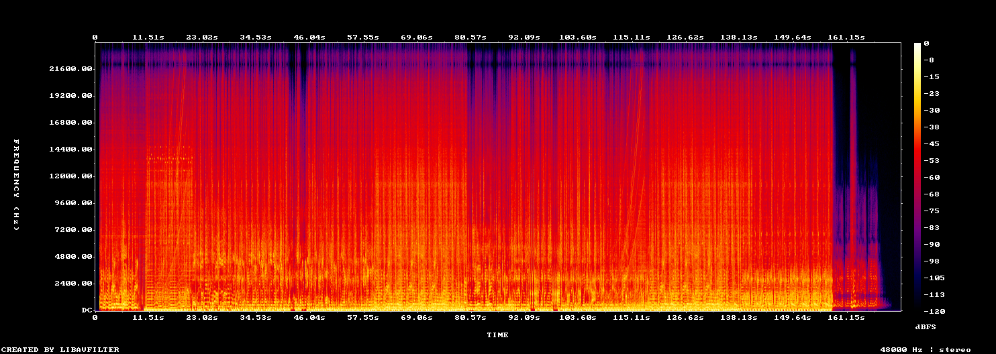The width and height of the screenshot is (996, 354).
Task: Select the 12000.00 Hz axis label
Action: (x=68, y=176)
